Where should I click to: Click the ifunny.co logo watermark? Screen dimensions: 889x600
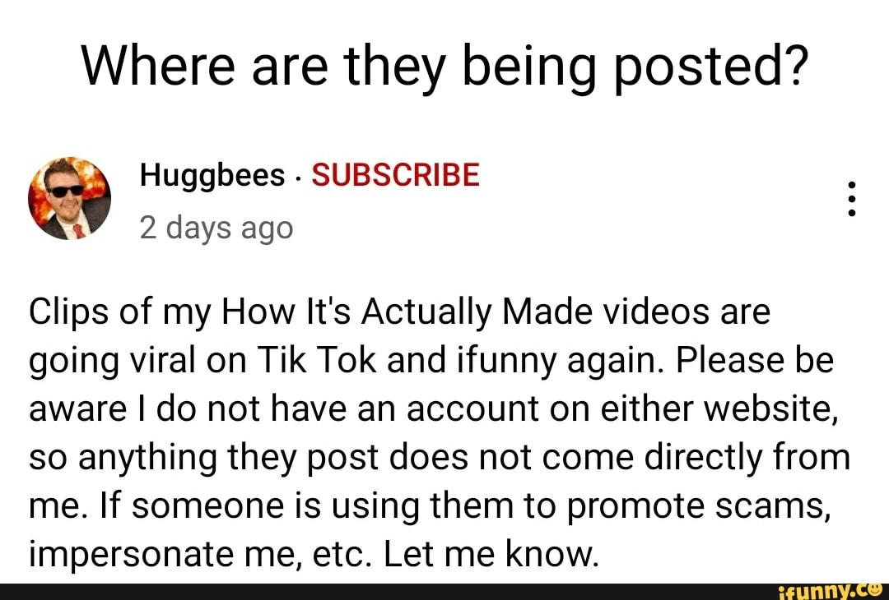831,590
